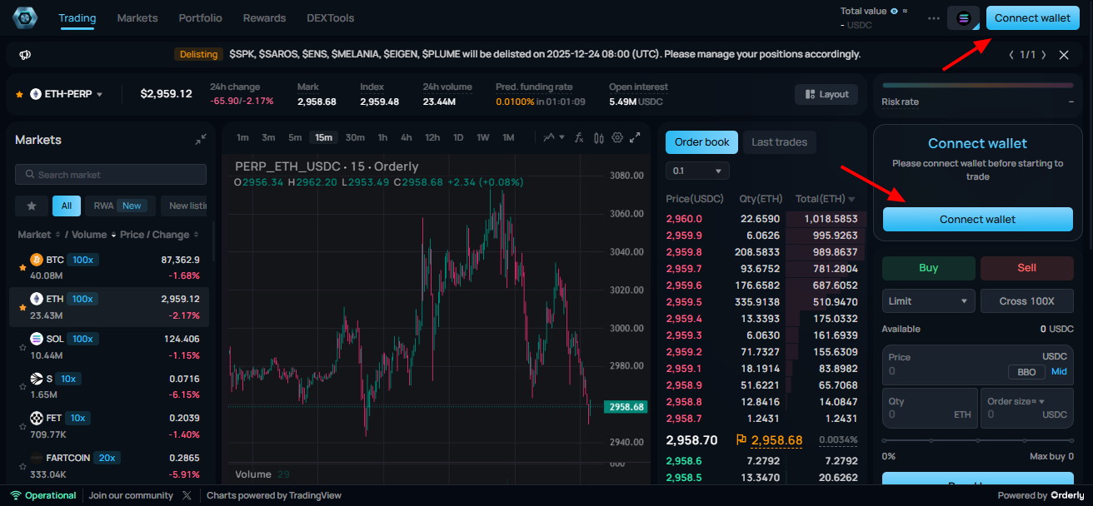Screen dimensions: 1093x506
Task: Click the Mid price link
Action: [x=1059, y=372]
